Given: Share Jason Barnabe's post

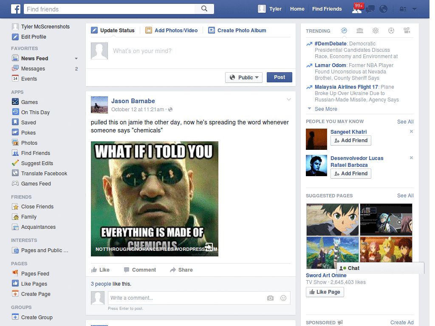Looking at the screenshot, I should 181,270.
